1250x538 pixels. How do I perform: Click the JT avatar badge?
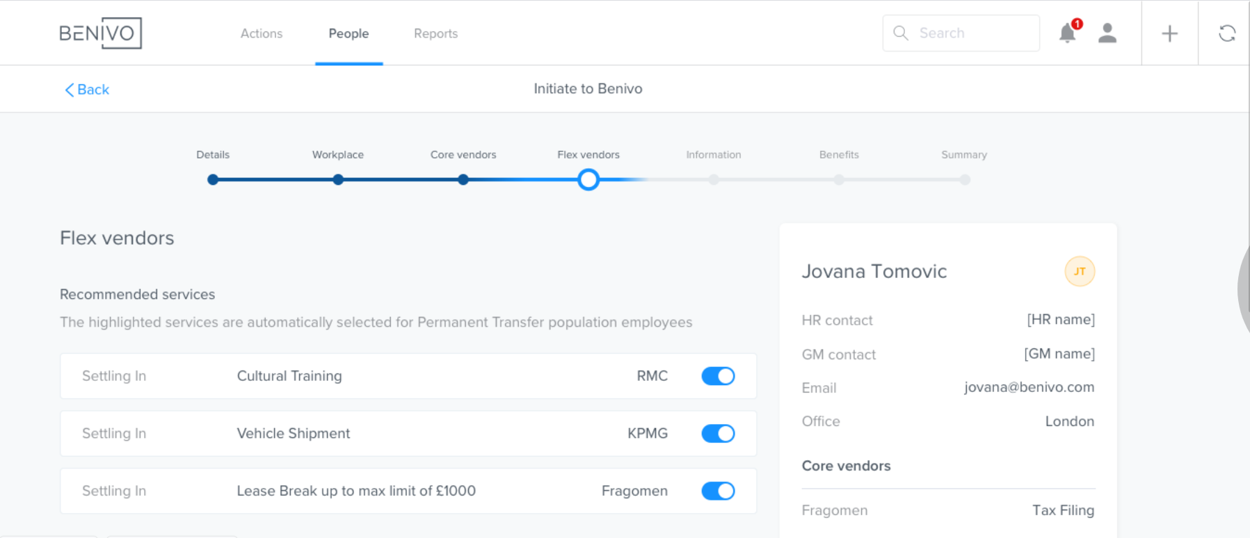point(1080,271)
